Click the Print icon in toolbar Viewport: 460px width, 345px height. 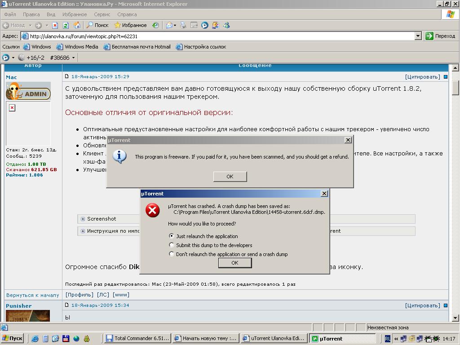pos(183,25)
